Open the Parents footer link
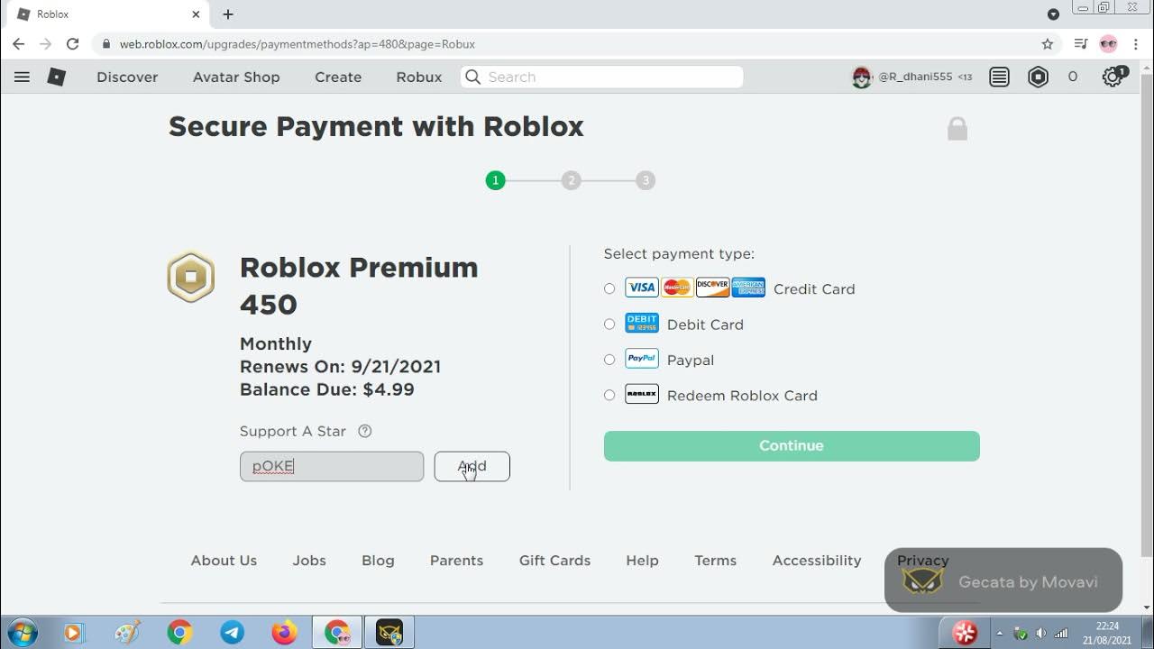 pyautogui.click(x=456, y=561)
